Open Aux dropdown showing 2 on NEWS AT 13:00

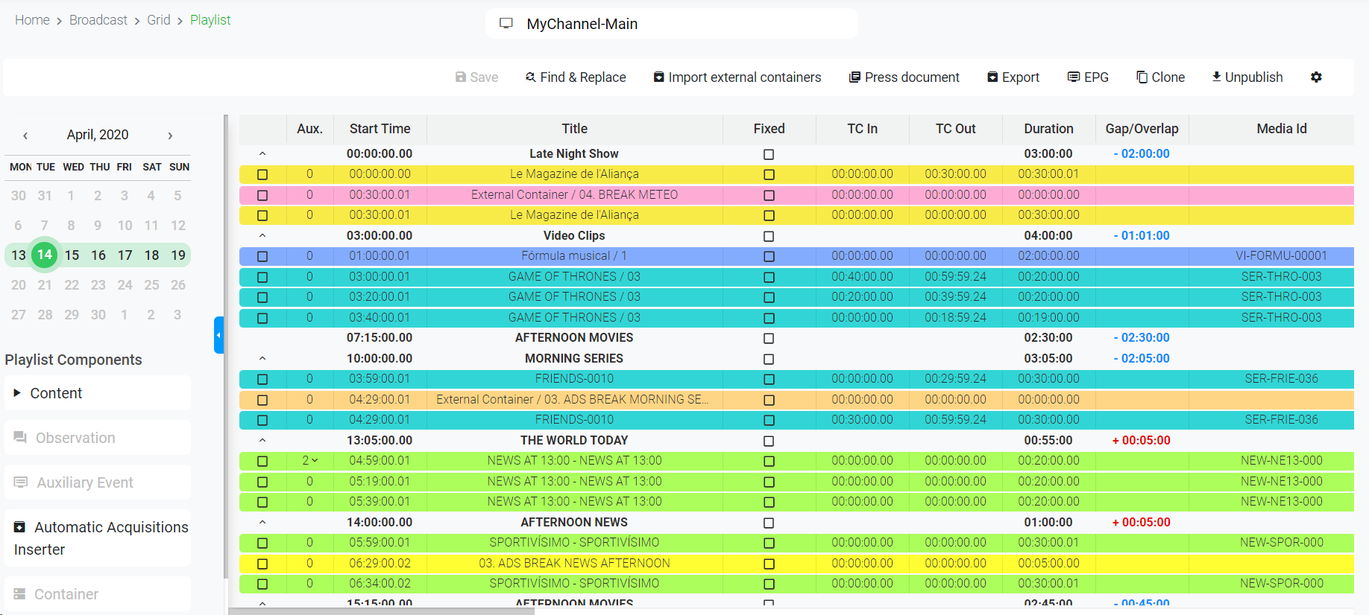[x=309, y=461]
